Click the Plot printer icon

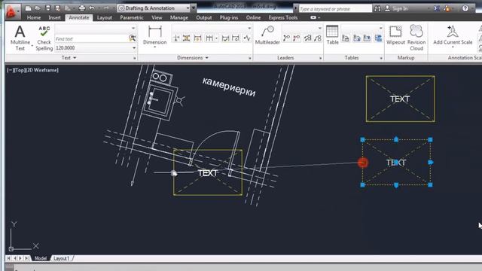point(82,8)
